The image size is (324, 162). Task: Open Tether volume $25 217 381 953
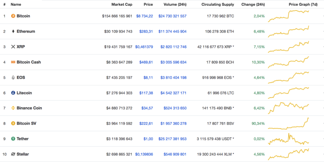click(173, 139)
